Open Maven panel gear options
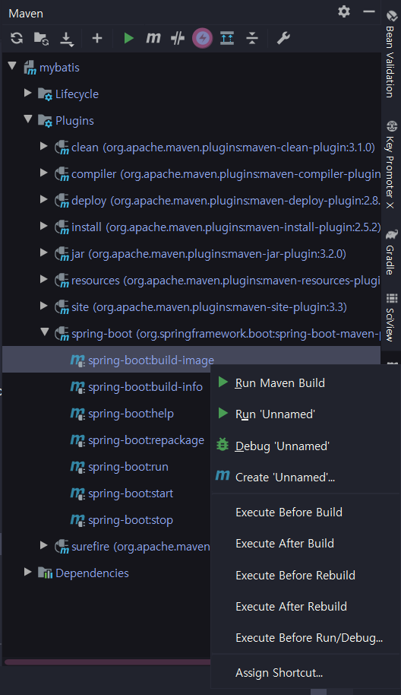Screen dimensions: 401x695 point(344,11)
